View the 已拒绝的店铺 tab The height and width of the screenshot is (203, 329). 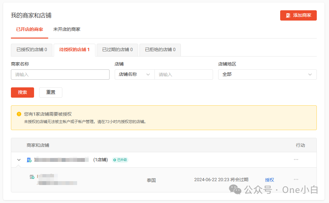click(x=160, y=50)
